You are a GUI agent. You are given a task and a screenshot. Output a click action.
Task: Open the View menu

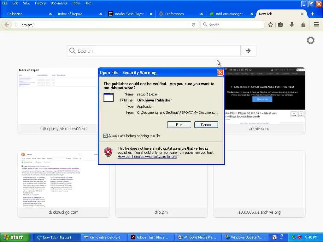[x=26, y=3]
